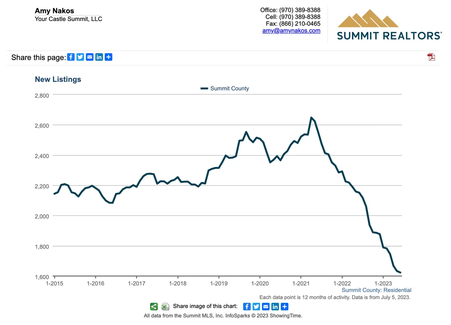Click the 2,800 y-axis label

(42, 96)
